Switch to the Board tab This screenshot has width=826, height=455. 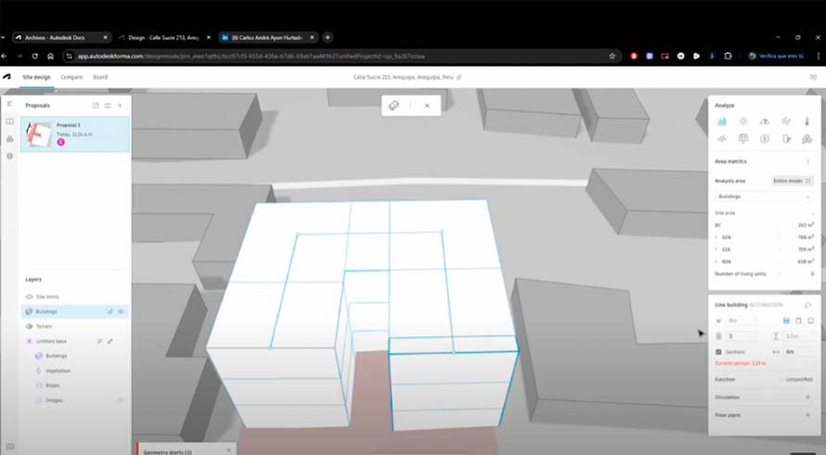click(x=99, y=77)
